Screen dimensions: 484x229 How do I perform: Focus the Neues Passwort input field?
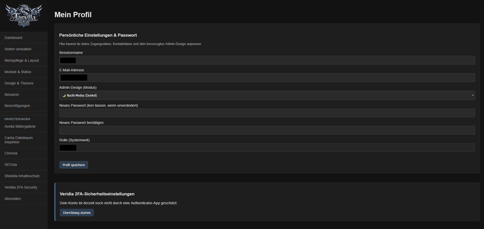[267, 113]
